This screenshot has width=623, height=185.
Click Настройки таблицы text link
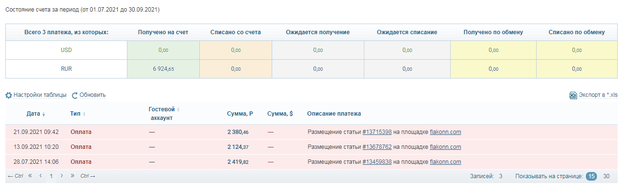pos(40,95)
